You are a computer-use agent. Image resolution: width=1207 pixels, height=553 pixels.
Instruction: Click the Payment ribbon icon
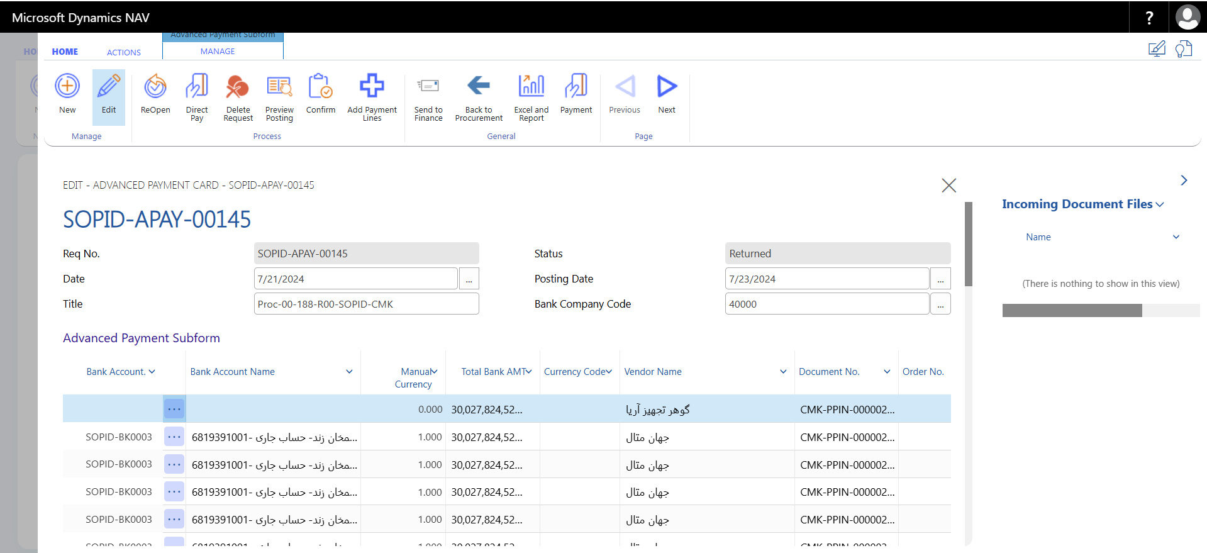[x=576, y=86]
